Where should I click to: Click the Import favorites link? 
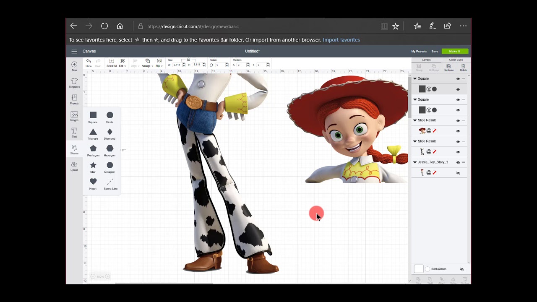tap(341, 40)
